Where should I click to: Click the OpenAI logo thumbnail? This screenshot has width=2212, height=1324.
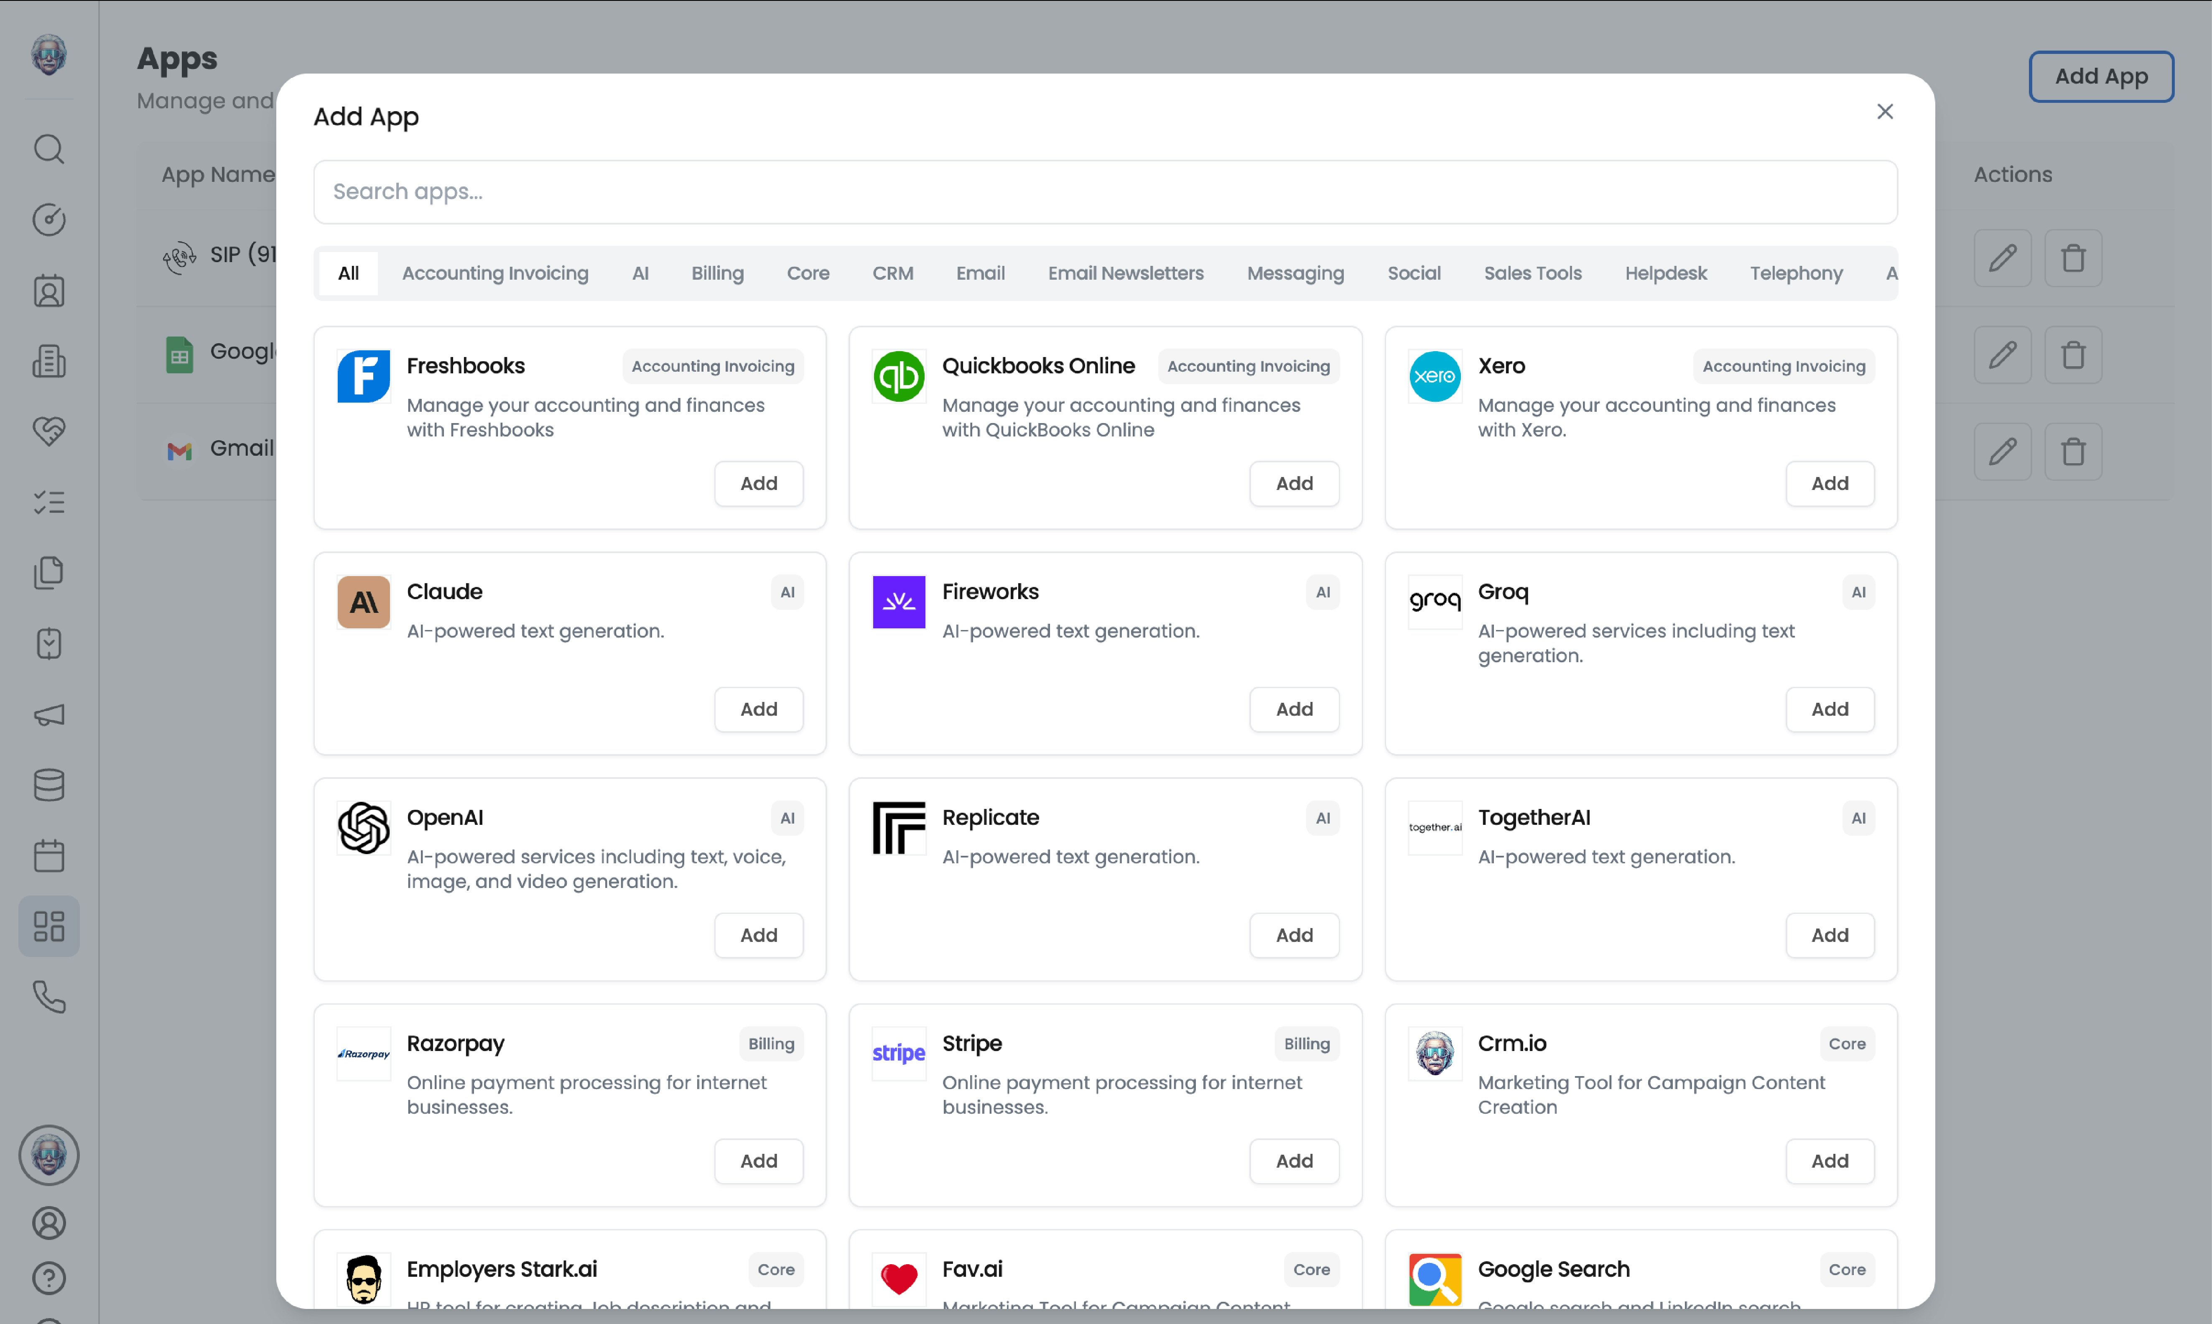(363, 827)
